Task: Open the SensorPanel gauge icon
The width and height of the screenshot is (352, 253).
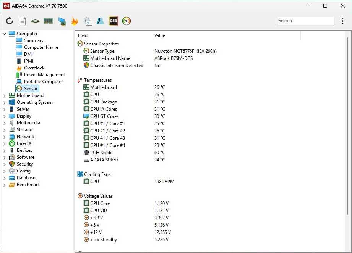Action: coord(127,21)
